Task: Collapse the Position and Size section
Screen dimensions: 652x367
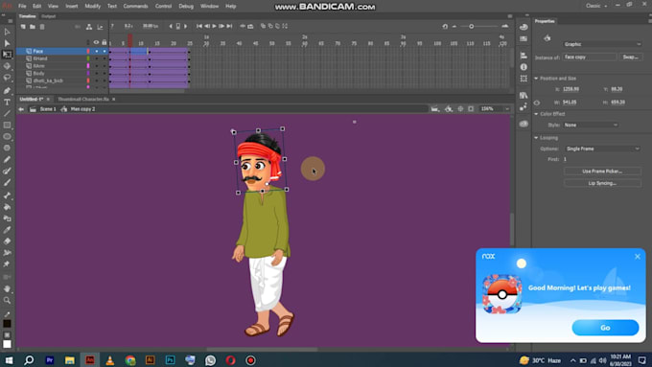Action: coord(536,79)
